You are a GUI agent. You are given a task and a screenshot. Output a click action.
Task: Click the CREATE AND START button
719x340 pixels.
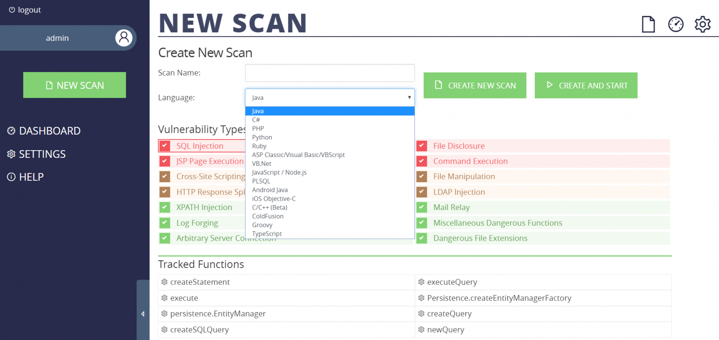click(x=586, y=85)
